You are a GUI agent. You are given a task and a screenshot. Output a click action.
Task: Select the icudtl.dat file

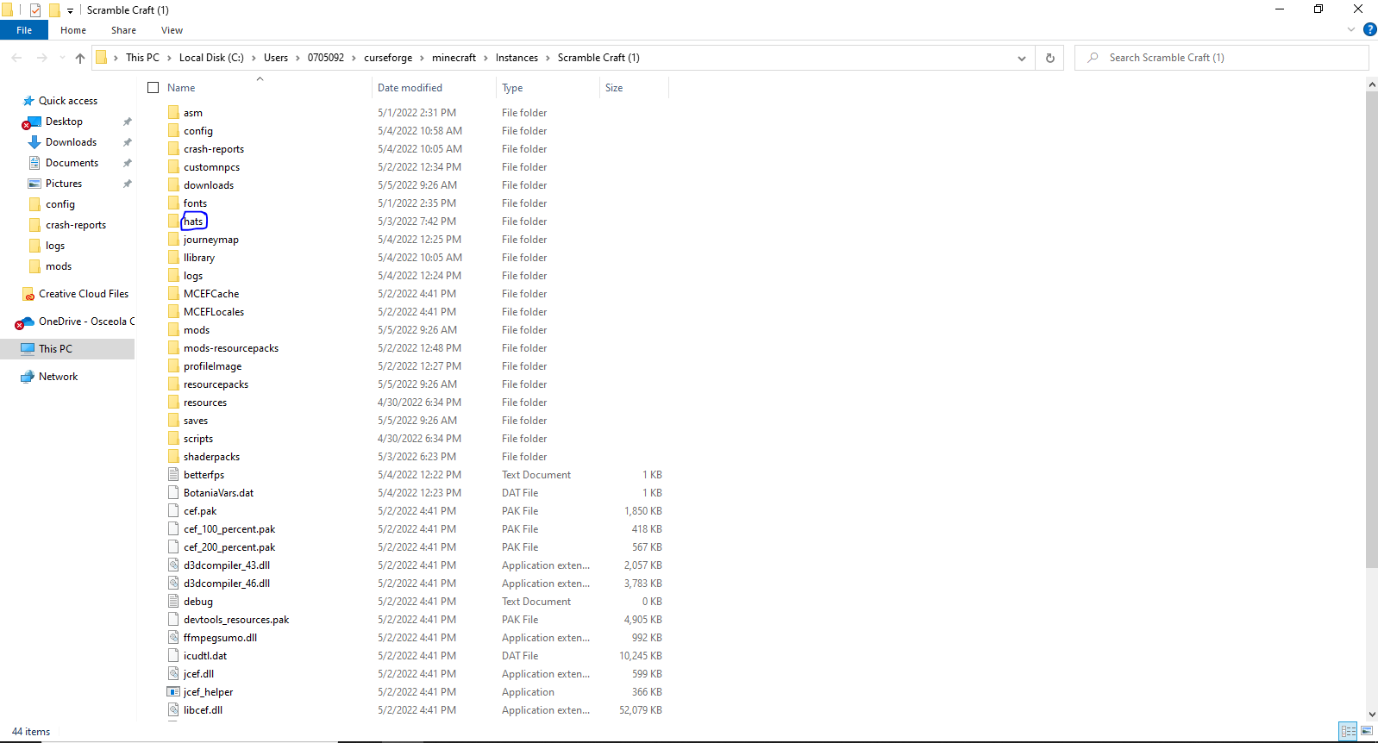[x=205, y=656]
